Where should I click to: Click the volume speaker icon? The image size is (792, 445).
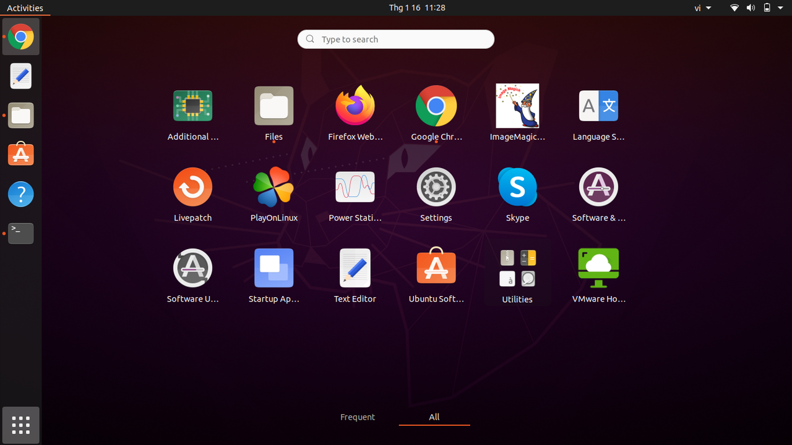tap(751, 8)
